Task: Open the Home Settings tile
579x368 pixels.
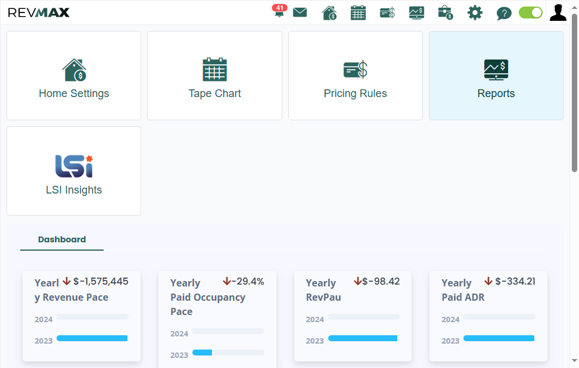Action: pyautogui.click(x=74, y=76)
